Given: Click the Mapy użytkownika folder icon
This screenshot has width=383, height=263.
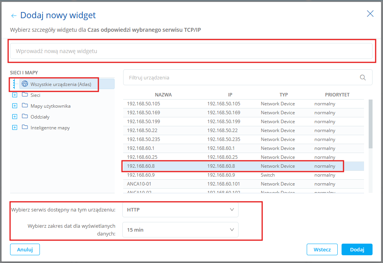Looking at the screenshot, I should click(25, 106).
